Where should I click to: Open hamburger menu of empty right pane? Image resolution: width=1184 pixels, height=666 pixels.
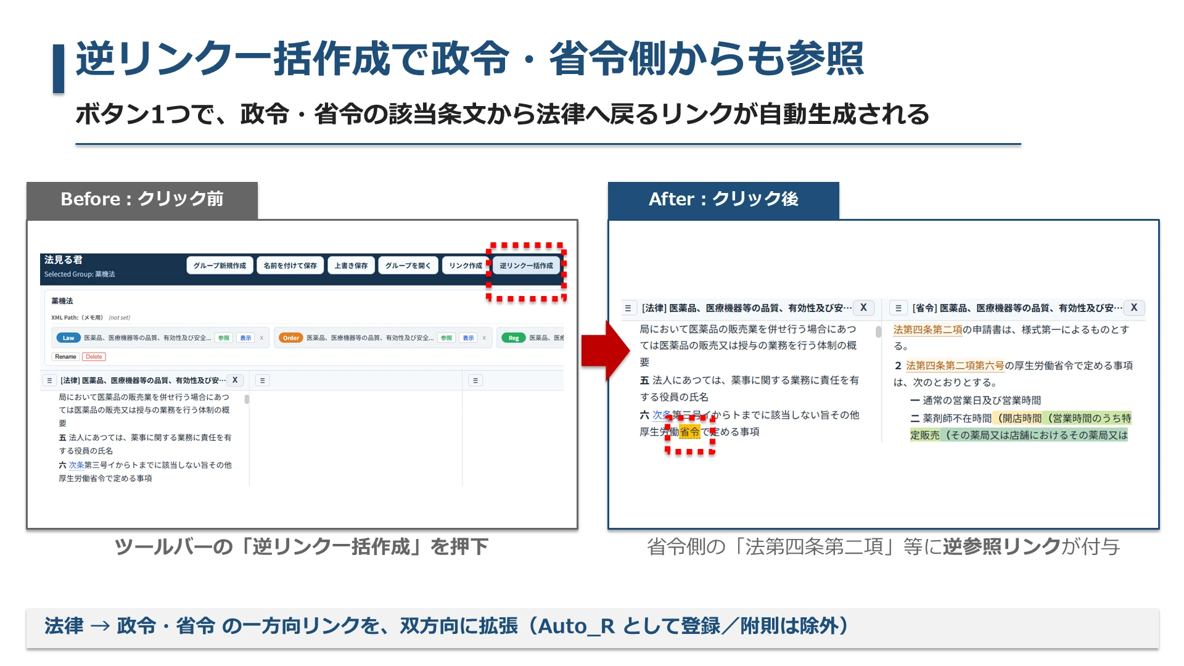tap(475, 380)
